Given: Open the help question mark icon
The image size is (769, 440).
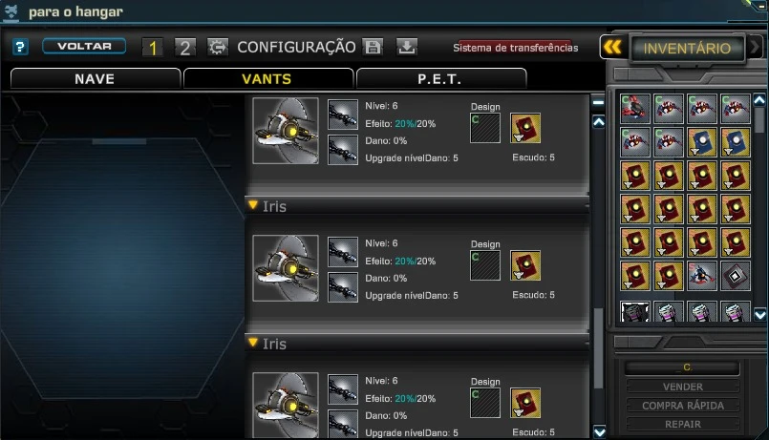Looking at the screenshot, I should pos(20,47).
